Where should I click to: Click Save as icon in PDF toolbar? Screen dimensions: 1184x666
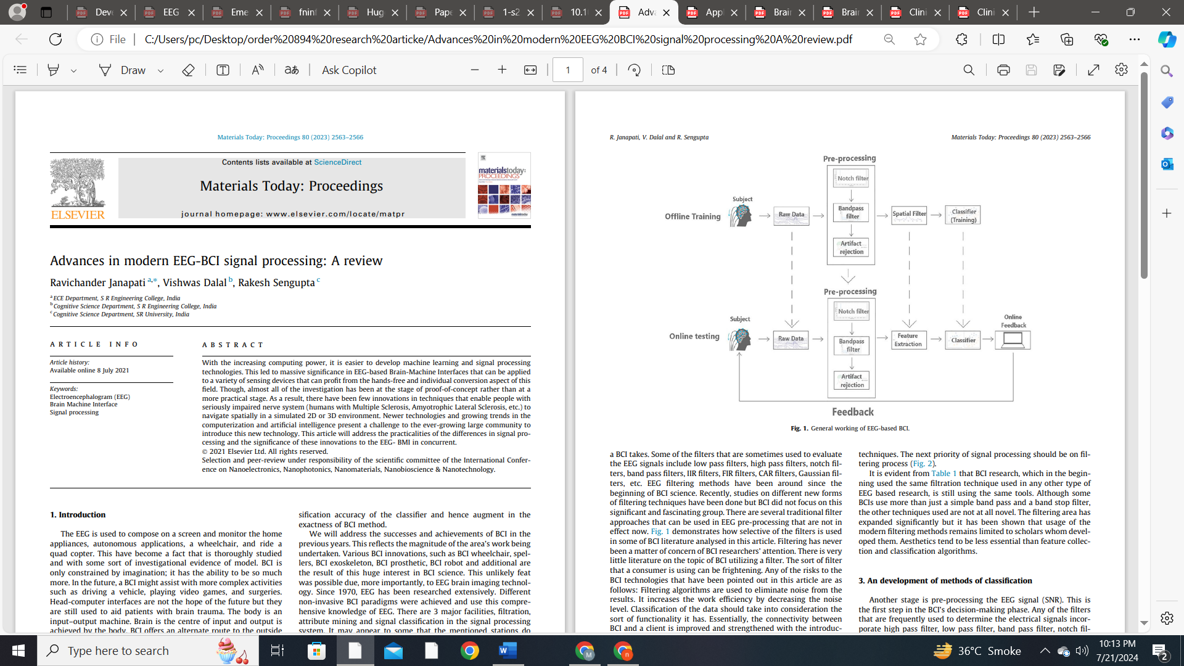click(x=1059, y=70)
